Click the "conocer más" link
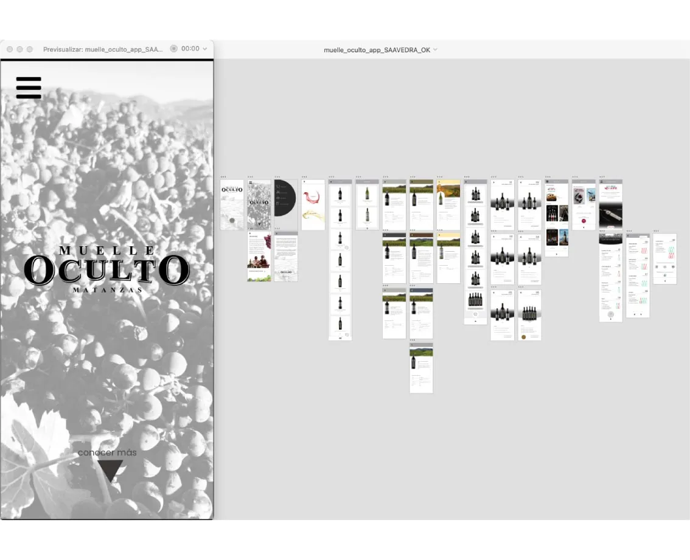Viewport: 690px width, 560px height. point(107,452)
